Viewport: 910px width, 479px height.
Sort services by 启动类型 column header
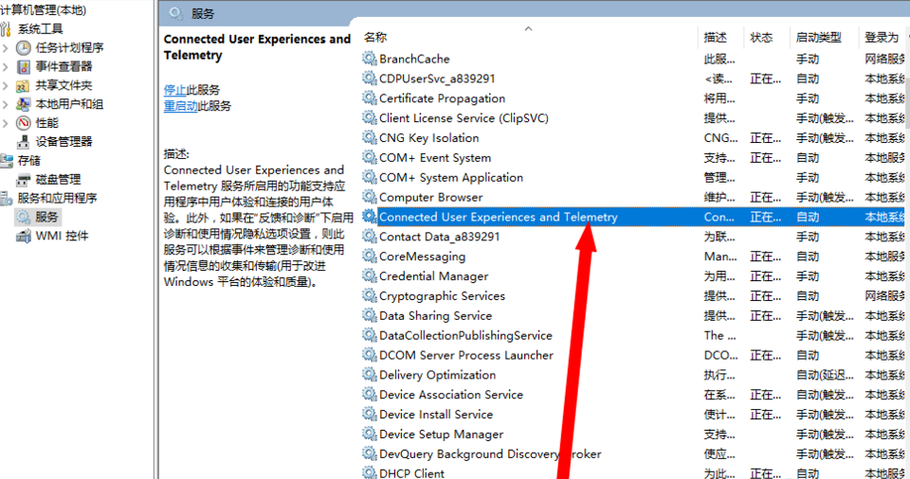pyautogui.click(x=817, y=37)
